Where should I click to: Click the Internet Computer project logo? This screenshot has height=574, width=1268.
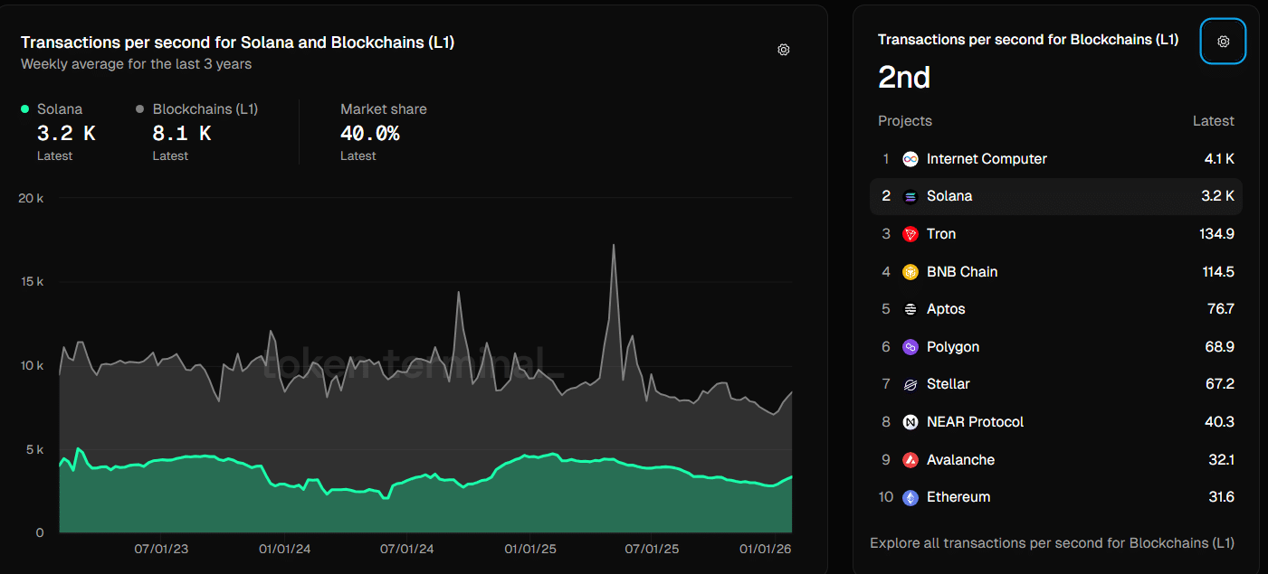pos(910,158)
